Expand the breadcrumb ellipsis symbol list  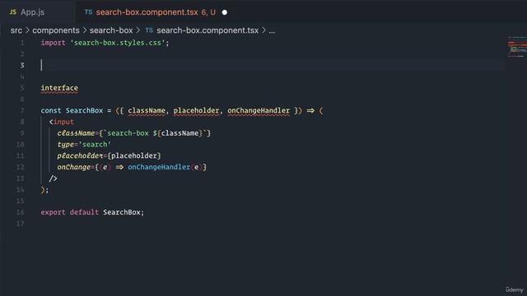pyautogui.click(x=272, y=30)
